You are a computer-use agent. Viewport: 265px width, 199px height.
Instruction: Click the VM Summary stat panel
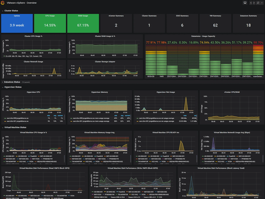tap(215, 23)
